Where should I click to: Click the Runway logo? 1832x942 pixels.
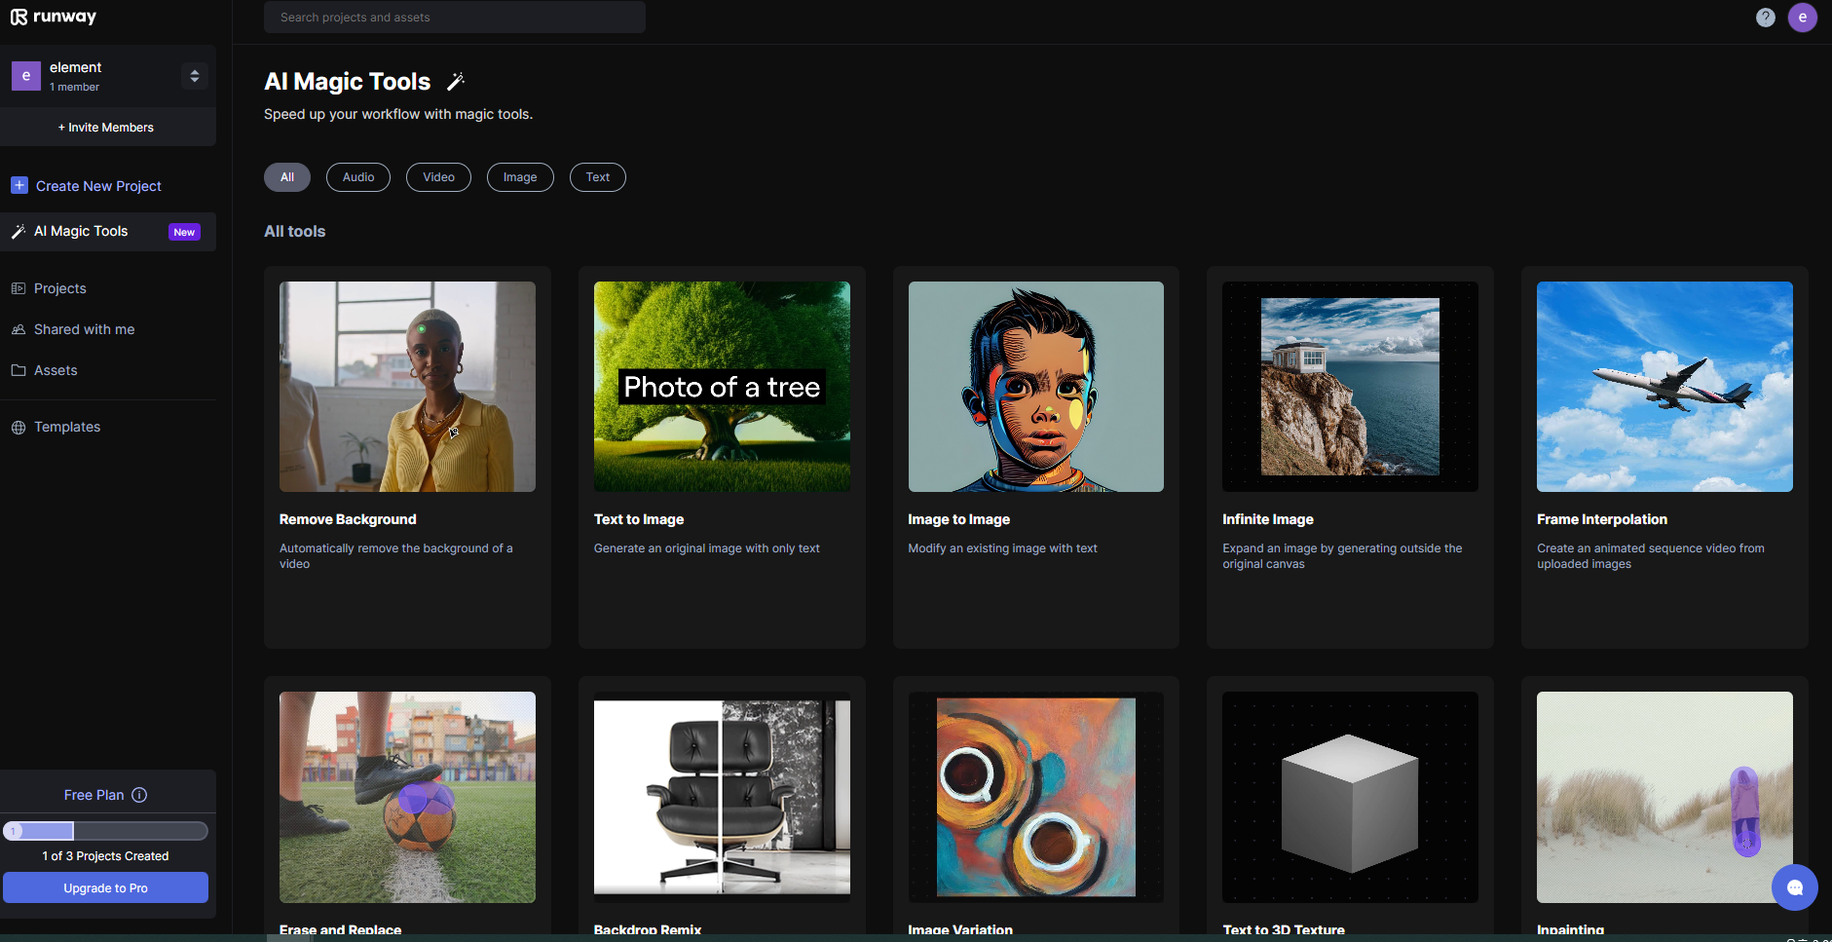(54, 17)
